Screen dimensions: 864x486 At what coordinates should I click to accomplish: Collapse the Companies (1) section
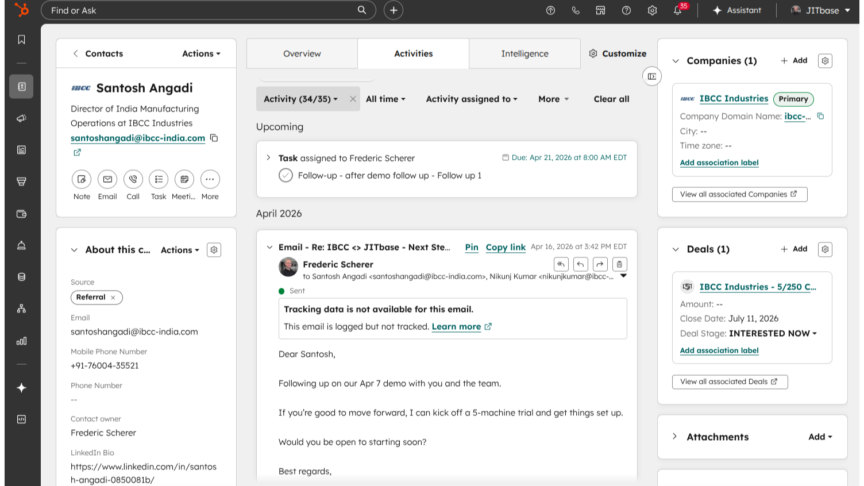coord(676,61)
